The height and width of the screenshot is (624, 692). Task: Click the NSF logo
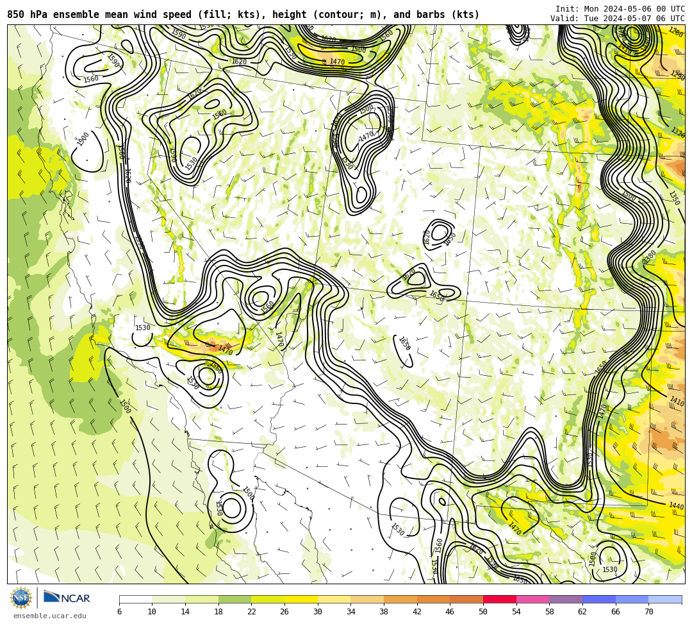click(21, 598)
